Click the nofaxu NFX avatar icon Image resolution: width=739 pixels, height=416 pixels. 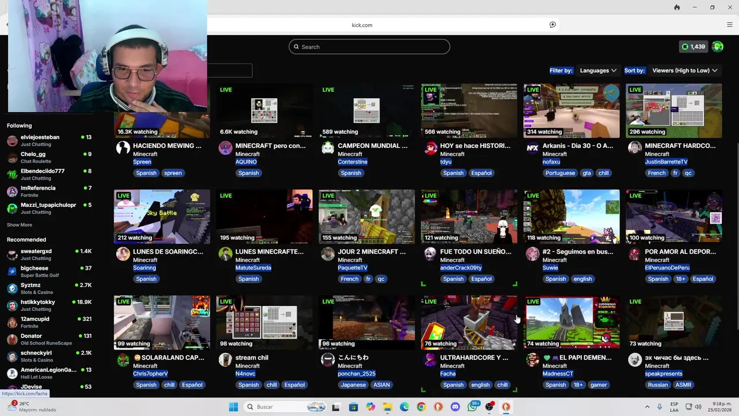click(532, 148)
